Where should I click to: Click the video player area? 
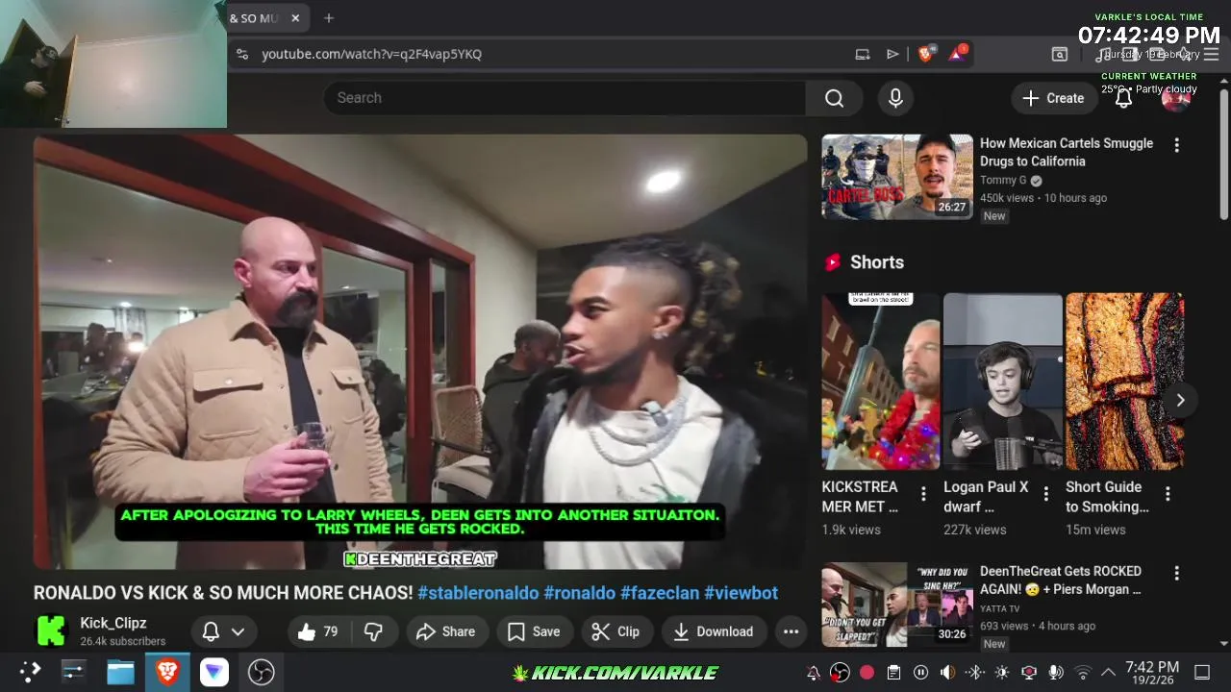coord(420,352)
